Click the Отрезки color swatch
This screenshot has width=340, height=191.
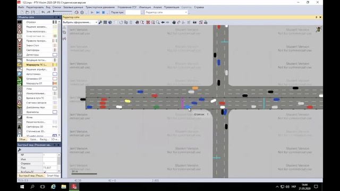[55, 22]
